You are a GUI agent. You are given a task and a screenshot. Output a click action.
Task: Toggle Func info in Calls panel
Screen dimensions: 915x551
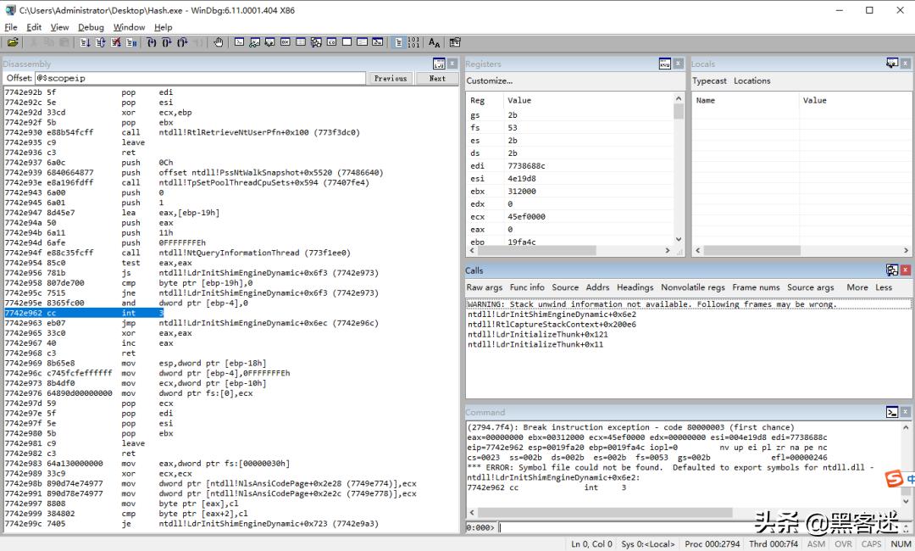(527, 287)
